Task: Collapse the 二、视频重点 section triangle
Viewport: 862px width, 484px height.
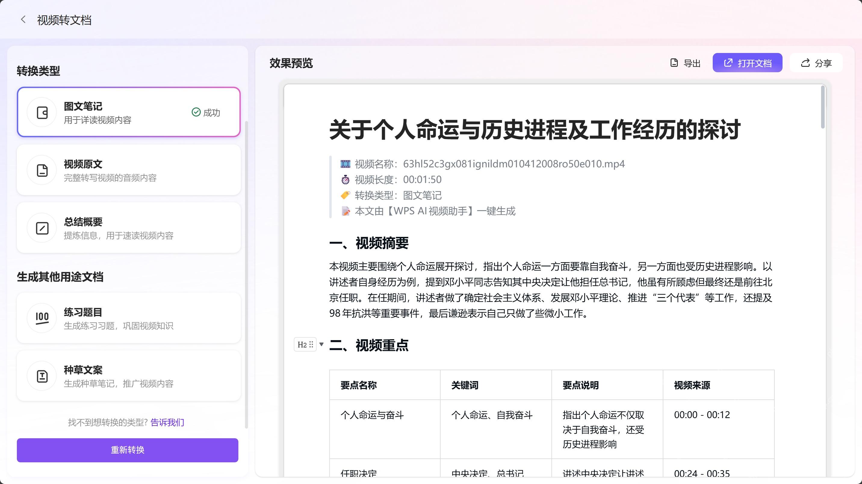Action: tap(321, 344)
